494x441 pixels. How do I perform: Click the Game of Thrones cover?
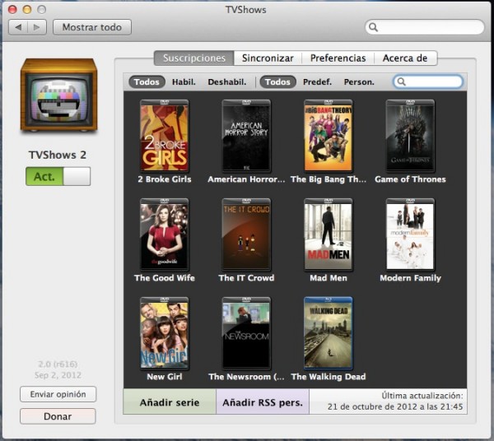pyautogui.click(x=410, y=136)
